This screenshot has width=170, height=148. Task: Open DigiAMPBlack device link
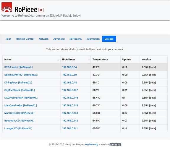(20, 90)
